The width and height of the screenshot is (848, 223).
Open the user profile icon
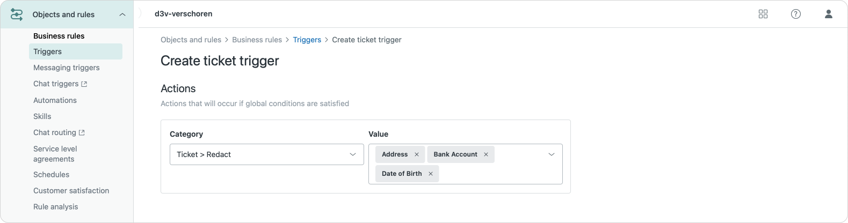pyautogui.click(x=828, y=14)
